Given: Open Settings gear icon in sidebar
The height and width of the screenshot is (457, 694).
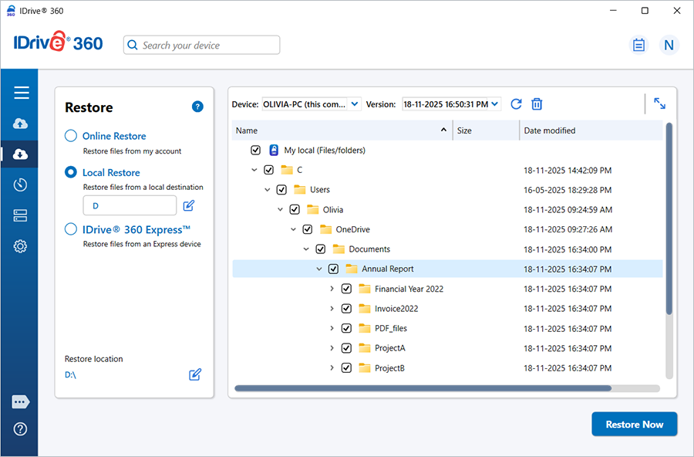Looking at the screenshot, I should (x=21, y=246).
